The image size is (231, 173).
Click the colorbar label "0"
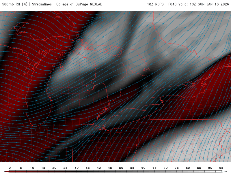pyautogui.click(x=10, y=168)
